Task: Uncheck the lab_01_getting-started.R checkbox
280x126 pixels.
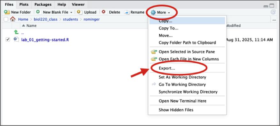Action: click(x=8, y=40)
